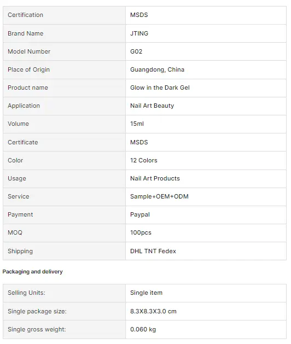Click DHL TNT Fedex shipping value
This screenshot has width=291, height=344.
point(153,251)
